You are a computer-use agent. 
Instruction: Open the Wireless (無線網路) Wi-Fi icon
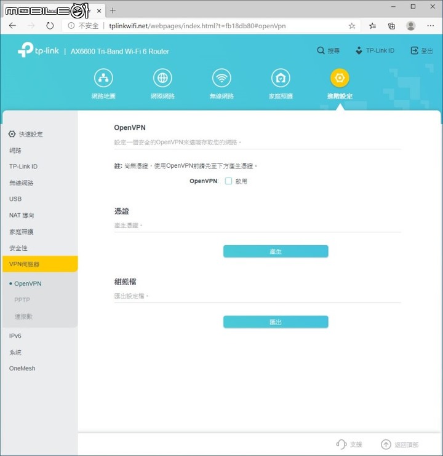point(221,78)
